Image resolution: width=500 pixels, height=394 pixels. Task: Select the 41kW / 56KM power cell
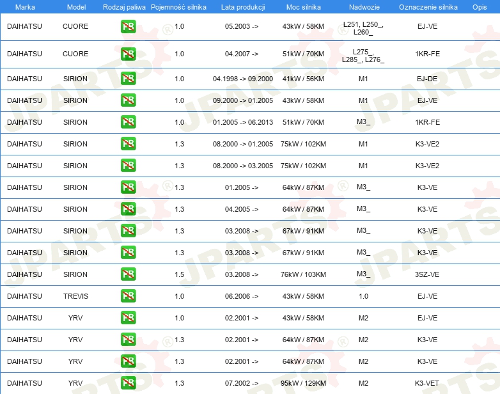[303, 79]
